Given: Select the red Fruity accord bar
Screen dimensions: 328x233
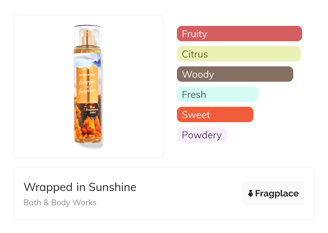Looking at the screenshot, I should [239, 34].
